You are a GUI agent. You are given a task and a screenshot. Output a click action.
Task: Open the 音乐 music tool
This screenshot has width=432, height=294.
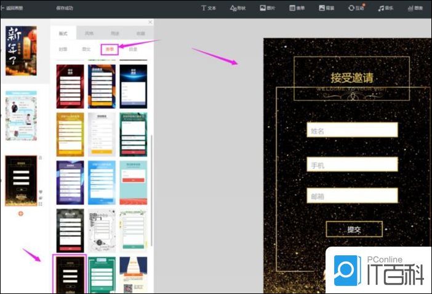386,8
